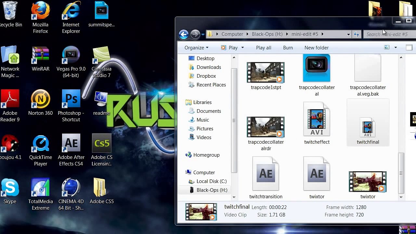This screenshot has height=234, width=416.
Task: Click the Explorer Forward arrow button
Action: tap(195, 34)
